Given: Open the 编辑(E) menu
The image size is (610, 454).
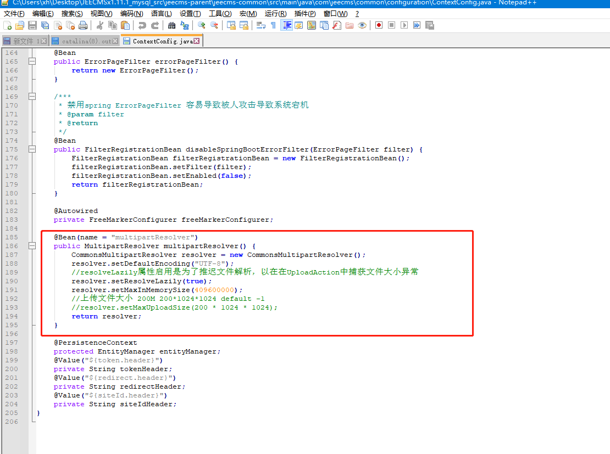Looking at the screenshot, I should tap(43, 14).
